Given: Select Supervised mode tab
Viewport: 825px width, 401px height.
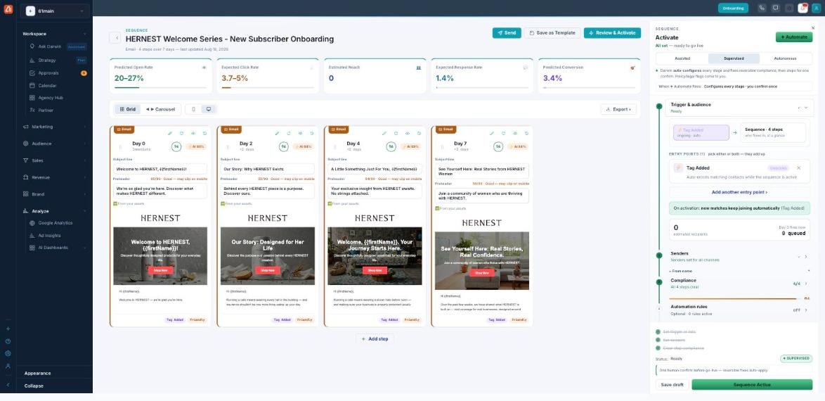Looking at the screenshot, I should point(734,58).
